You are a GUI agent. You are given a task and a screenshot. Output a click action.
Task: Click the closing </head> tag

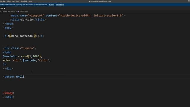[x=9, y=24]
